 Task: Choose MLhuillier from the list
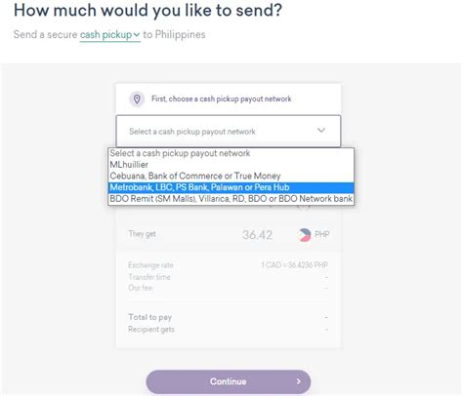click(x=231, y=165)
